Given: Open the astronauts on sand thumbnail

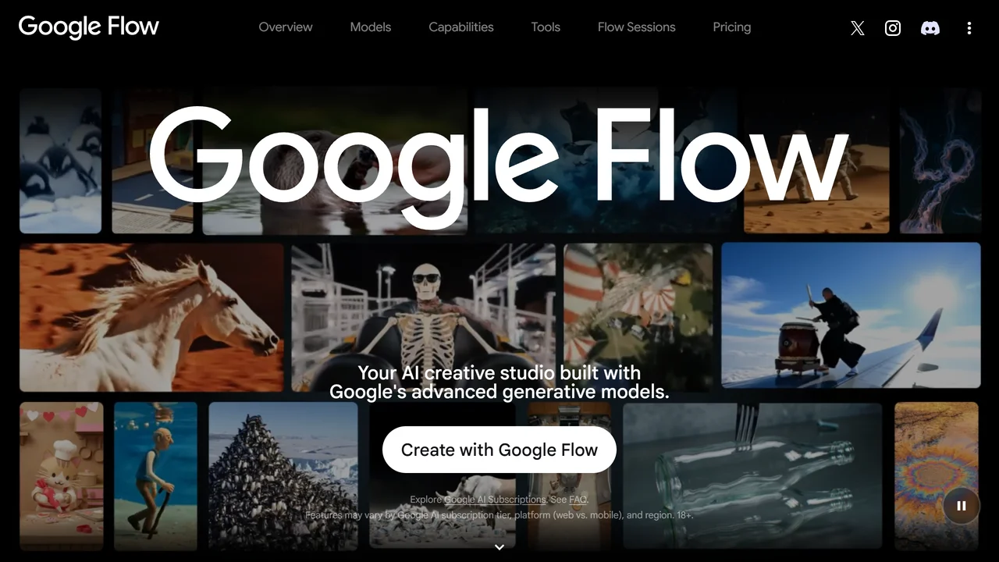Looking at the screenshot, I should pyautogui.click(x=816, y=161).
